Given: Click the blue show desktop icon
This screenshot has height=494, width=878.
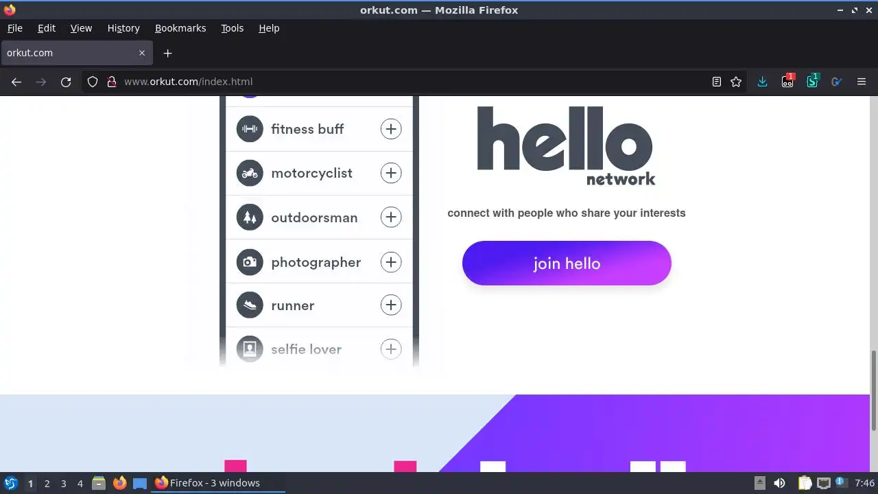Looking at the screenshot, I should click(x=140, y=483).
